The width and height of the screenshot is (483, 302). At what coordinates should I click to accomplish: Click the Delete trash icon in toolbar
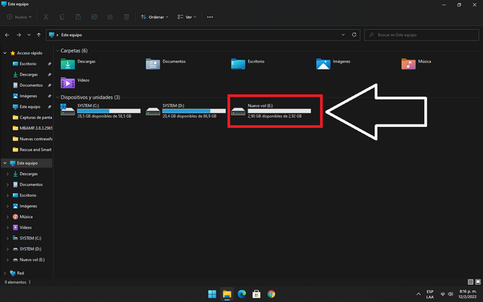pos(126,17)
